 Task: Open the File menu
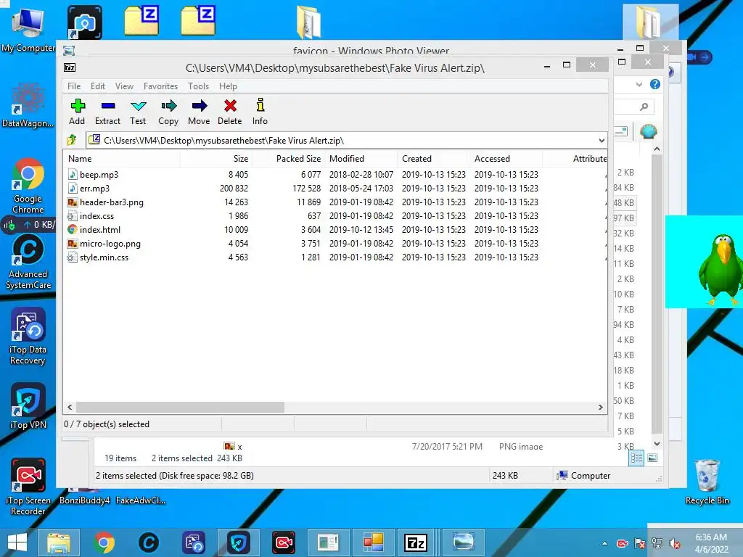point(74,86)
